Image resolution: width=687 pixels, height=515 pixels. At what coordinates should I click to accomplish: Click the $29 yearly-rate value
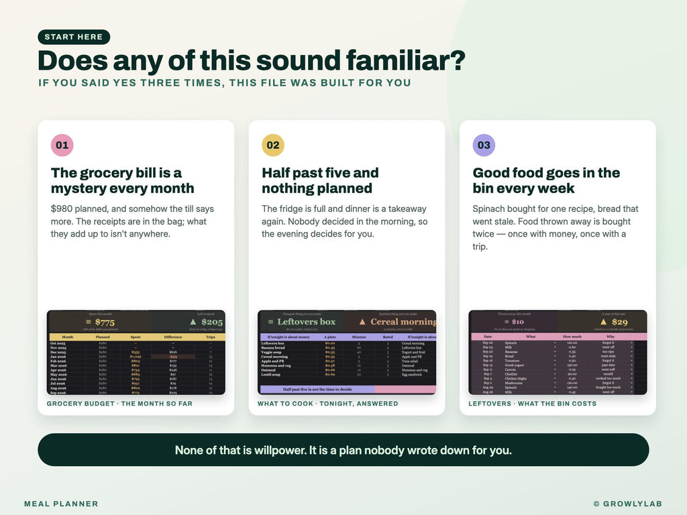pos(620,323)
